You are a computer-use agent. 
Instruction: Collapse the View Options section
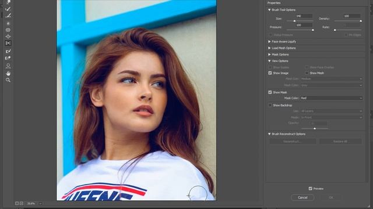[269, 61]
